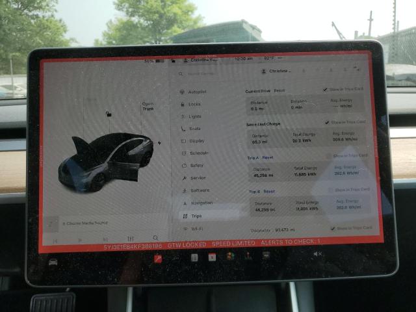Toggle Trip B Show in Trips Card
The height and width of the screenshot is (312, 416).
[x=331, y=190]
